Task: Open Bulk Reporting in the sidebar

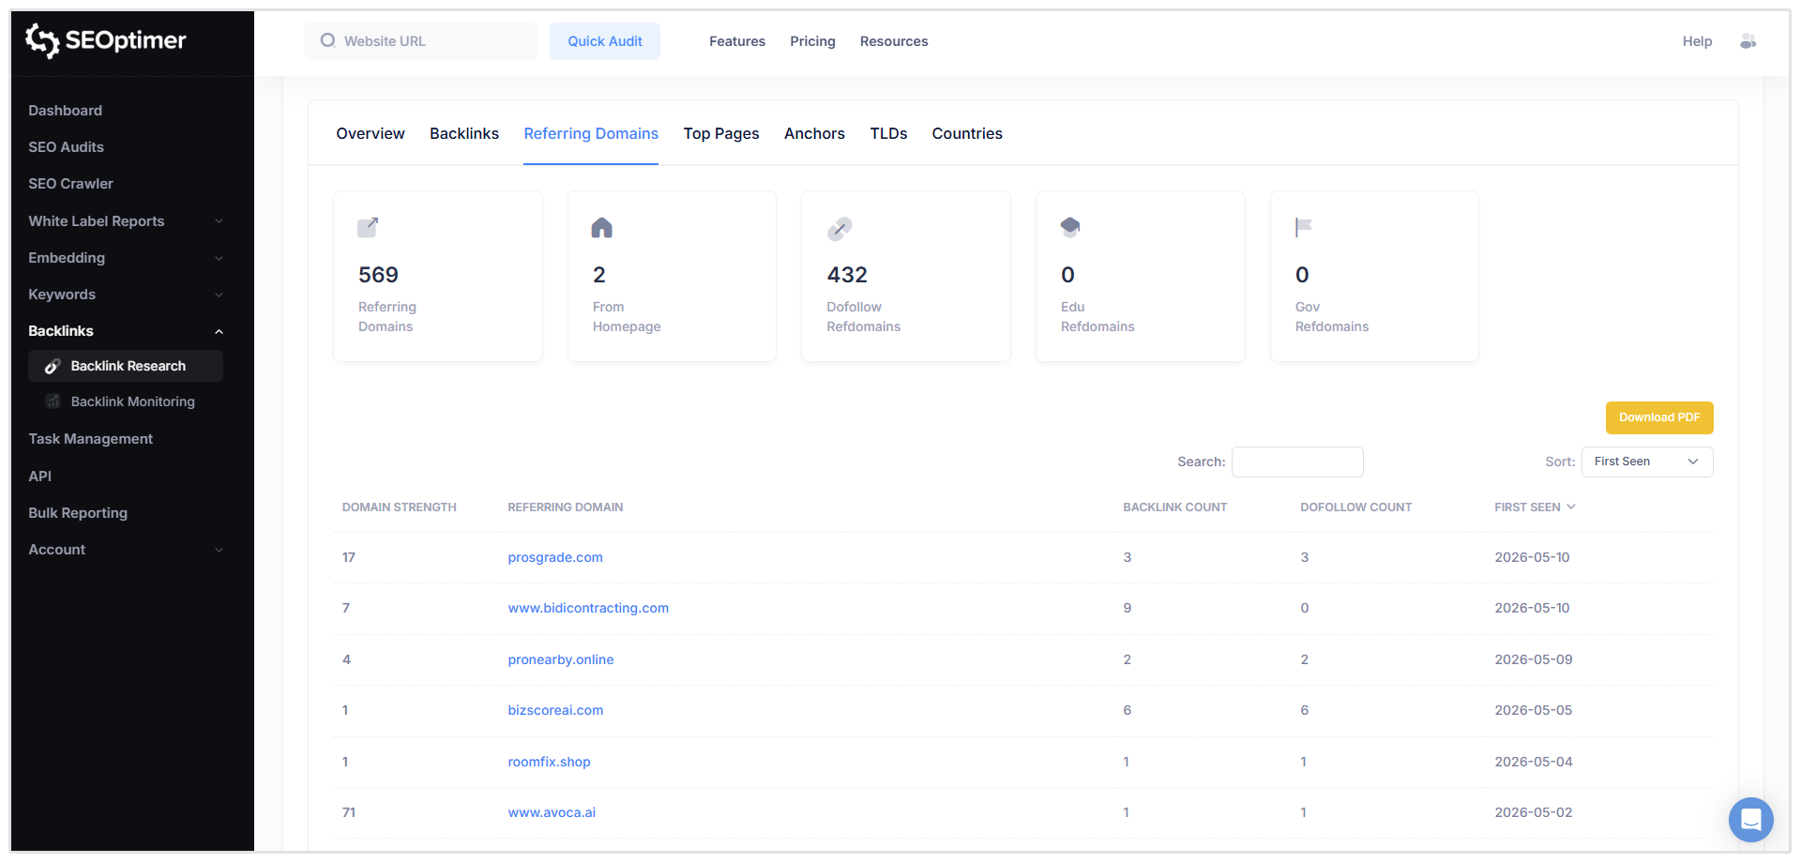Action: pos(78,513)
